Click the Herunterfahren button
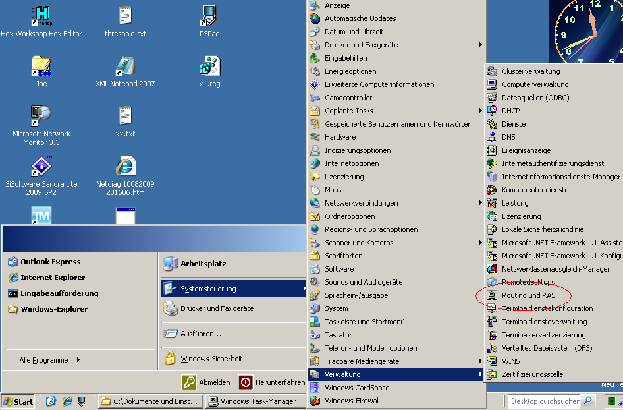This screenshot has width=623, height=410. (x=272, y=382)
